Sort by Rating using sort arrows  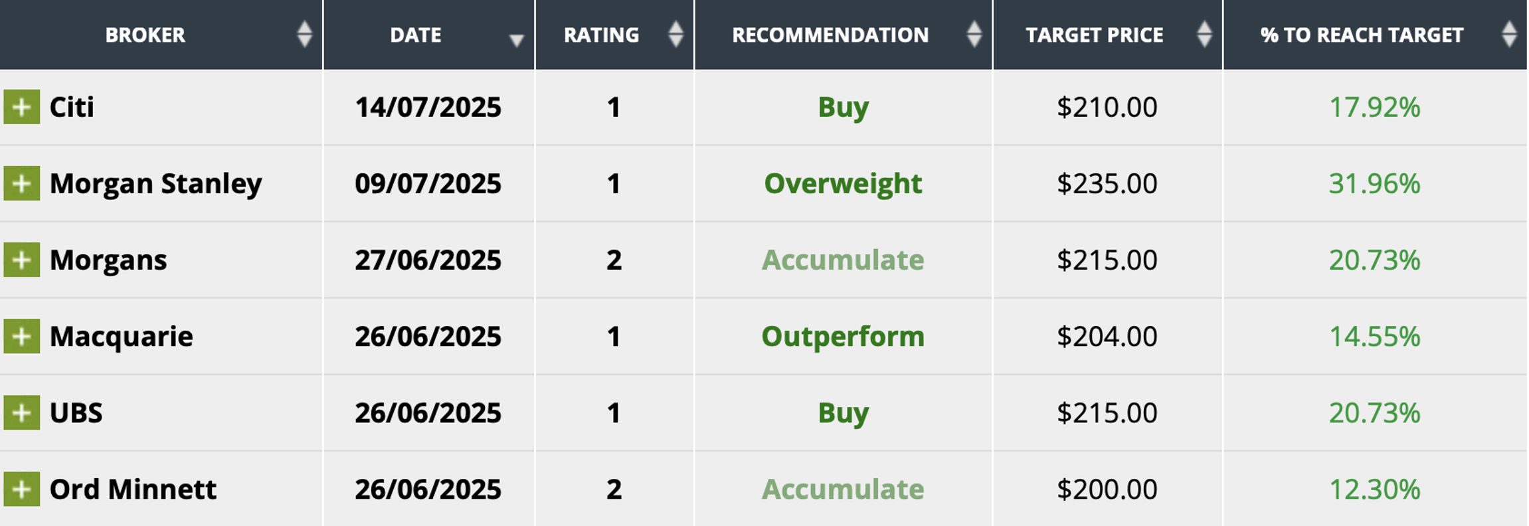[675, 35]
